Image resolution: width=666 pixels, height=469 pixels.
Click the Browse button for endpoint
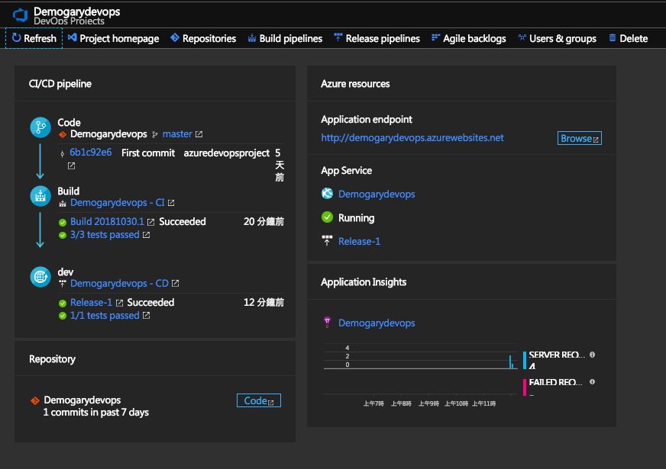580,138
